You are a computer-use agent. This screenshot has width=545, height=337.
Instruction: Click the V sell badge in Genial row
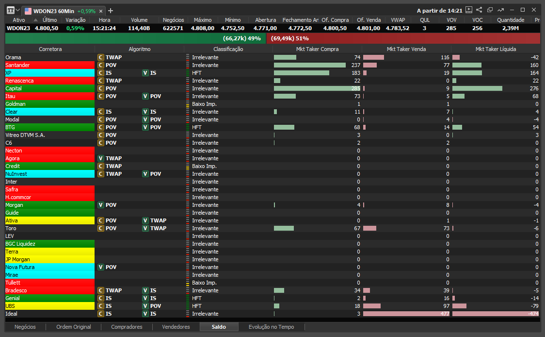click(145, 298)
